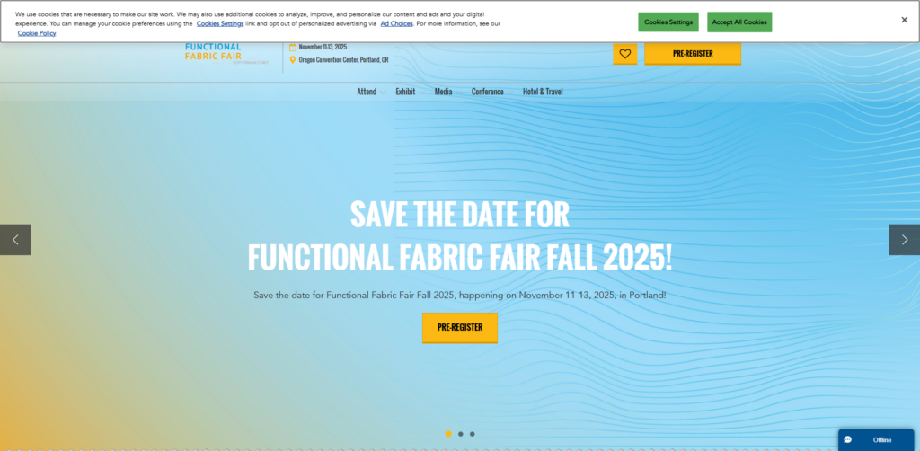Viewport: 920px width, 451px height.
Task: Click the November 11-13, 2025 date text
Action: tap(323, 47)
